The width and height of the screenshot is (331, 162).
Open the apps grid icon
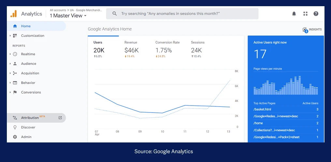[x=305, y=14]
